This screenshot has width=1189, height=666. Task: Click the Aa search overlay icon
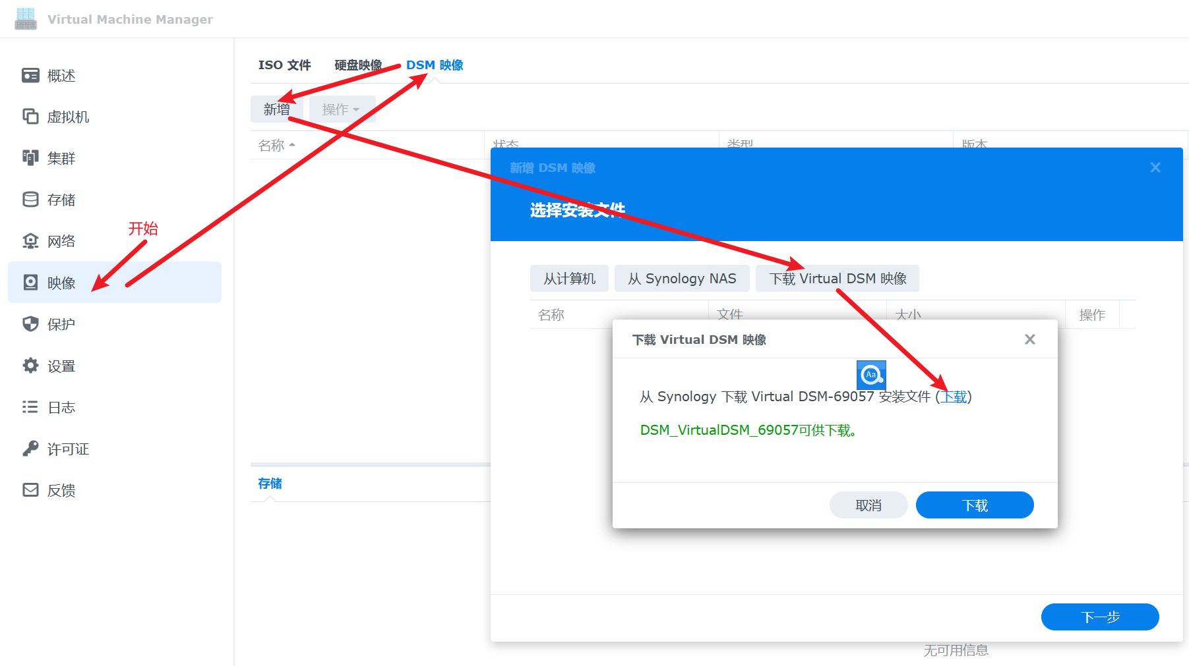(x=871, y=375)
